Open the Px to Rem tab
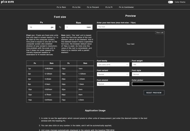Viewport: 190px width, 131px height. coord(61,7)
